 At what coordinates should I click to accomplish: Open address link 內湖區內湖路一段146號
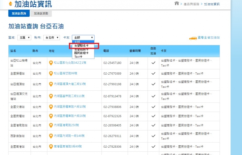click(69, 136)
